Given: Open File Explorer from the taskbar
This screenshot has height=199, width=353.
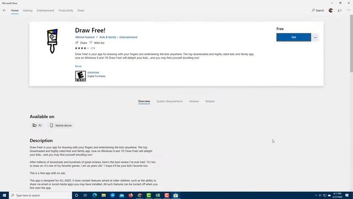Looking at the screenshot, I should click(x=104, y=195).
